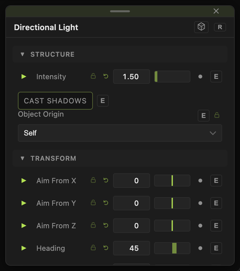The height and width of the screenshot is (271, 240).
Task: Click the R reset button in header
Action: (220, 27)
